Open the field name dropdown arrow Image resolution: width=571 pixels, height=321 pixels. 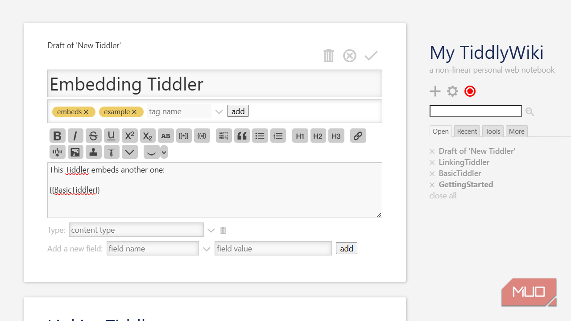tap(207, 249)
